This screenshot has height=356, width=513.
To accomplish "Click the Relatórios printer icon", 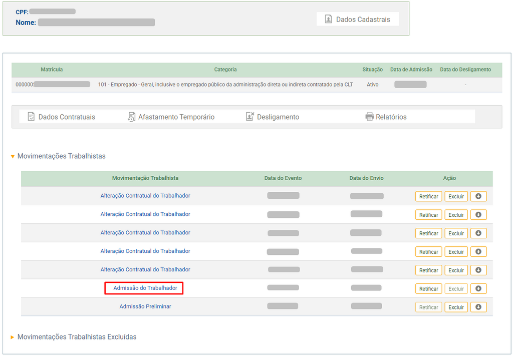I will click(370, 117).
